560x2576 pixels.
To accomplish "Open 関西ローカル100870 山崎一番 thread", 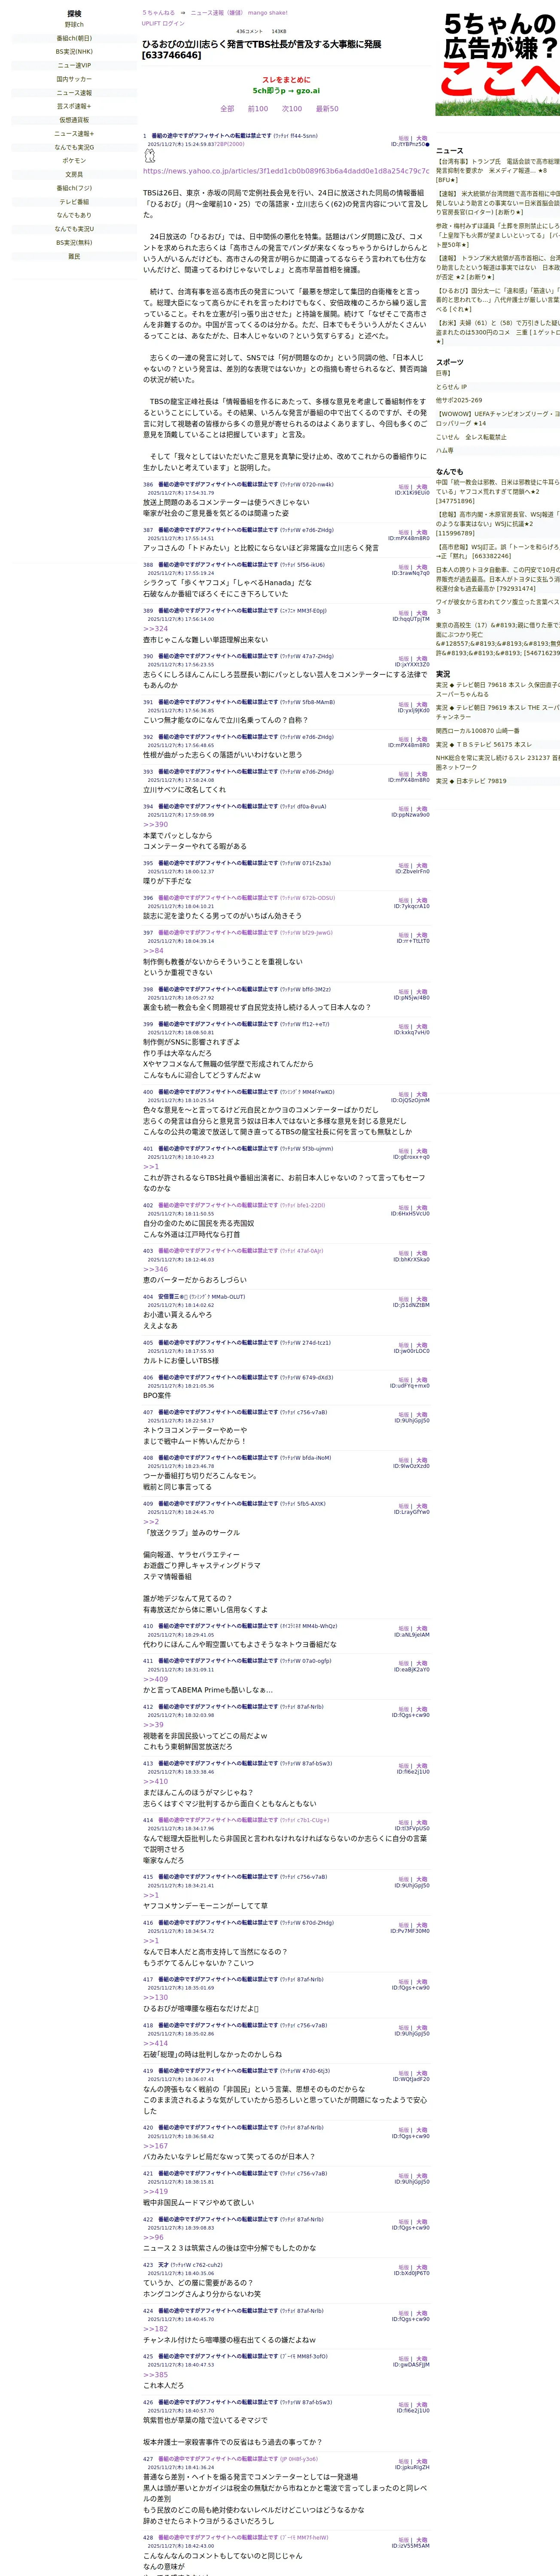I will (478, 731).
